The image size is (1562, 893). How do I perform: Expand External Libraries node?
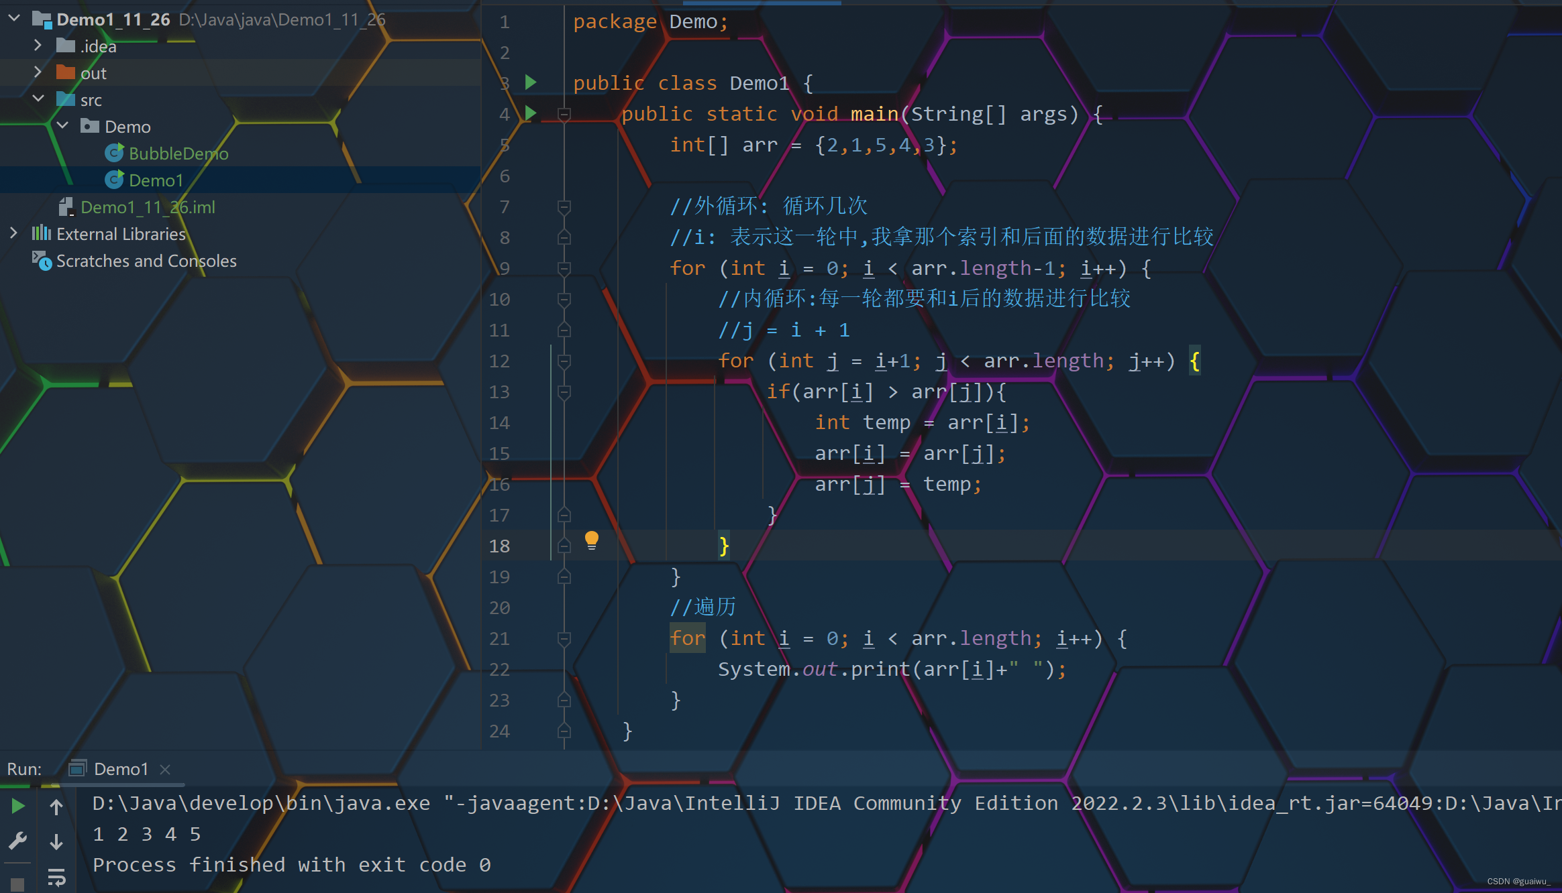click(x=13, y=233)
